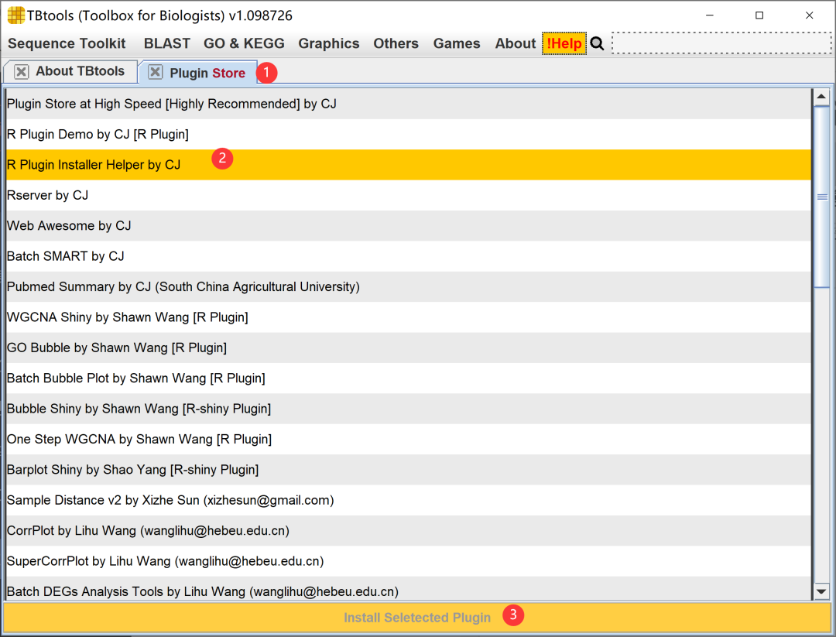Viewport: 836px width, 637px height.
Task: Focus the dashed search input field
Action: 721,43
